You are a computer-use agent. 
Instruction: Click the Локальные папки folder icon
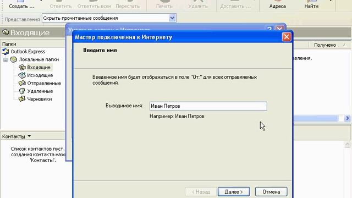(x=13, y=59)
